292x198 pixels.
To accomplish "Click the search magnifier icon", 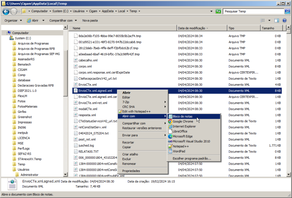I will (287, 11).
